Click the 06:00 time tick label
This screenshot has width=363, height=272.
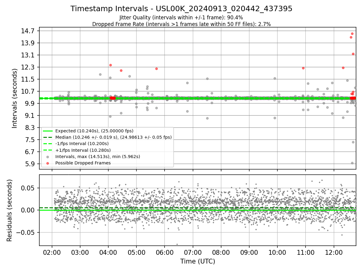pos(165,252)
